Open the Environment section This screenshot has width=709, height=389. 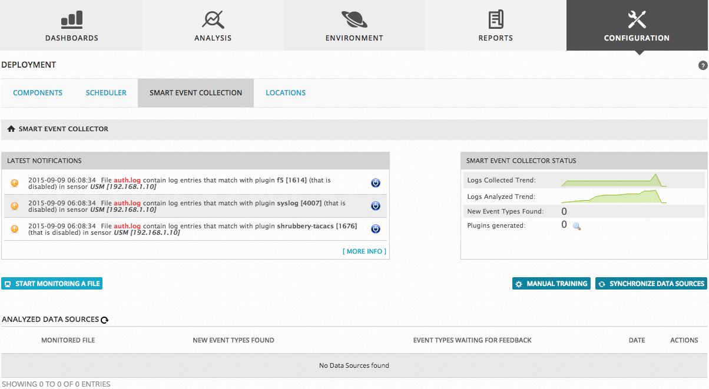tap(354, 25)
